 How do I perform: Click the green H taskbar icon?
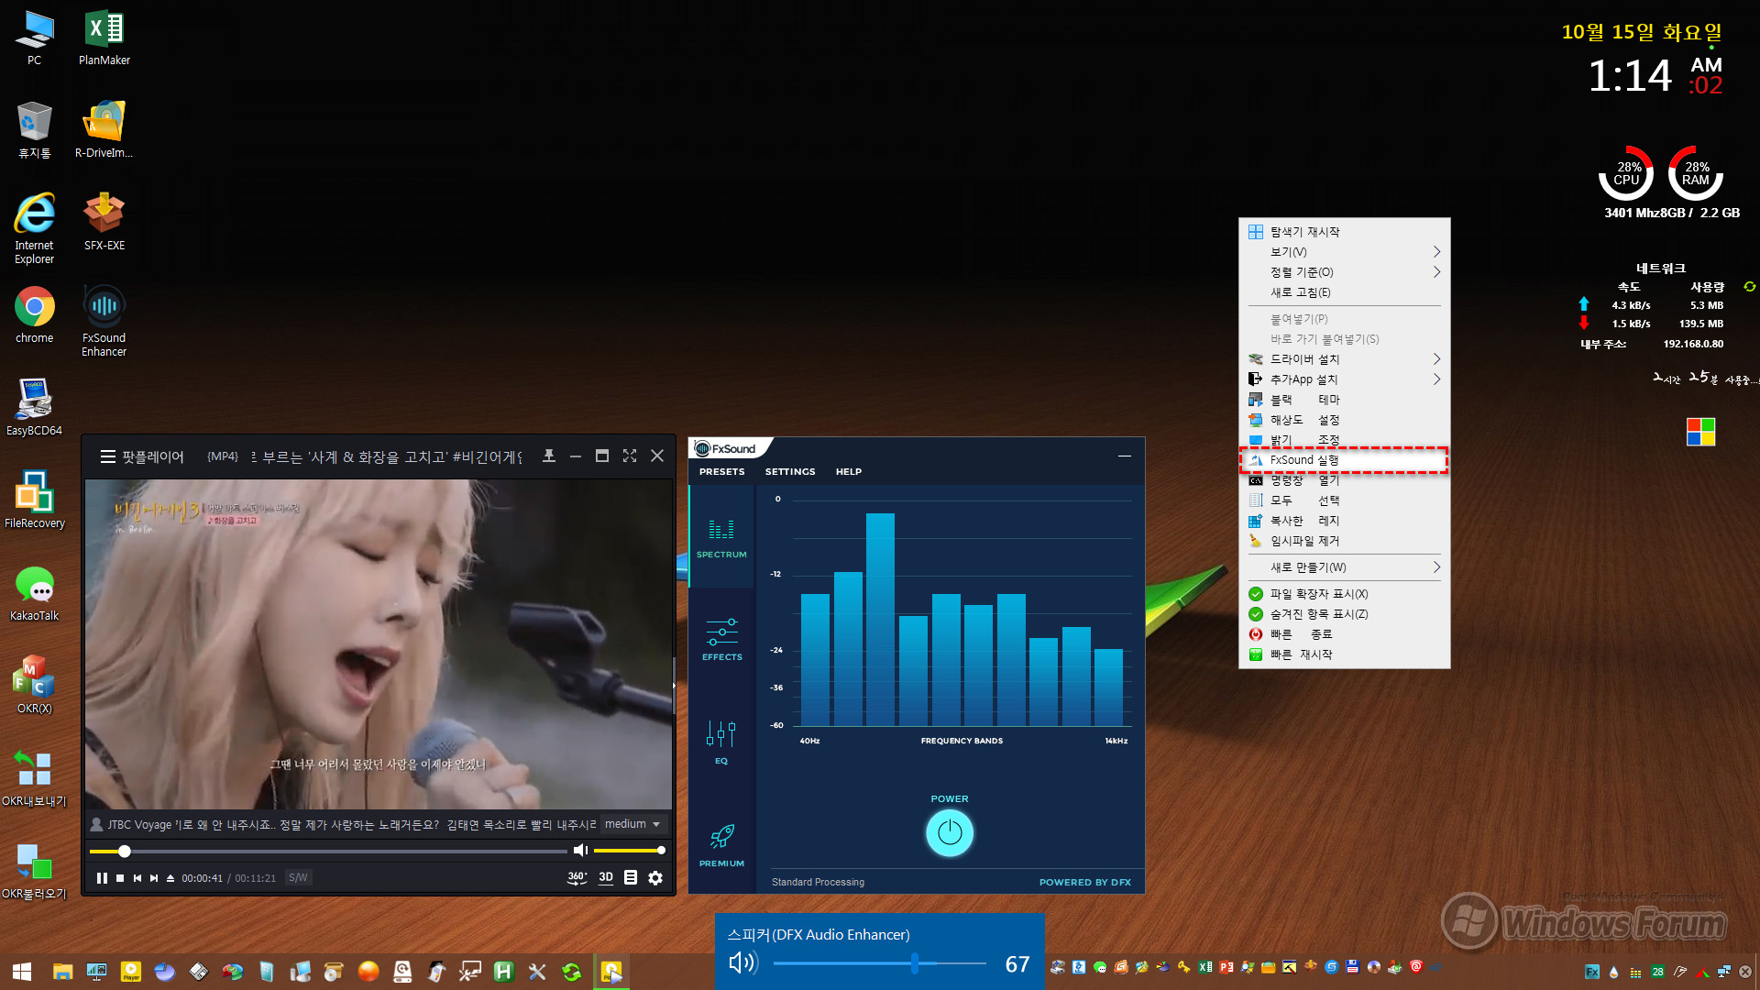503,972
